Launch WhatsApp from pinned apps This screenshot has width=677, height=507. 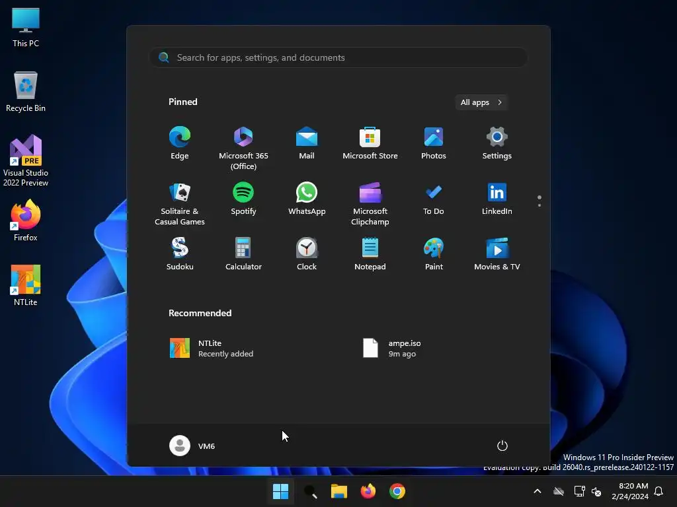pos(307,199)
